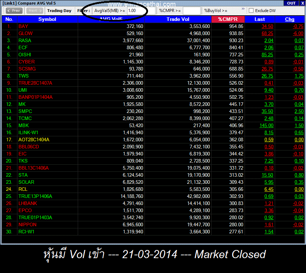The height and width of the screenshot is (273, 306).
Task: Pick the TWS symbol
Action: tap(23, 76)
